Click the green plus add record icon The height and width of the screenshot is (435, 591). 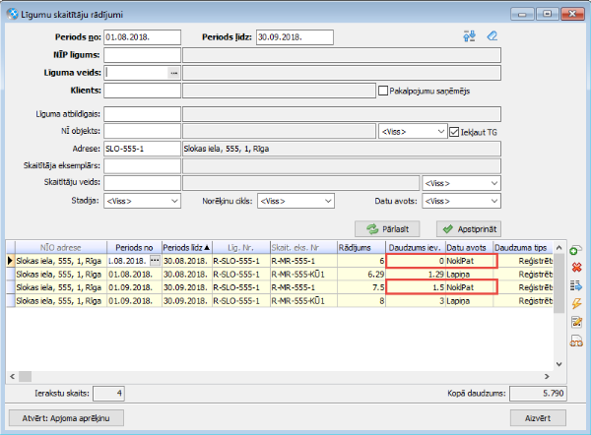pos(575,250)
